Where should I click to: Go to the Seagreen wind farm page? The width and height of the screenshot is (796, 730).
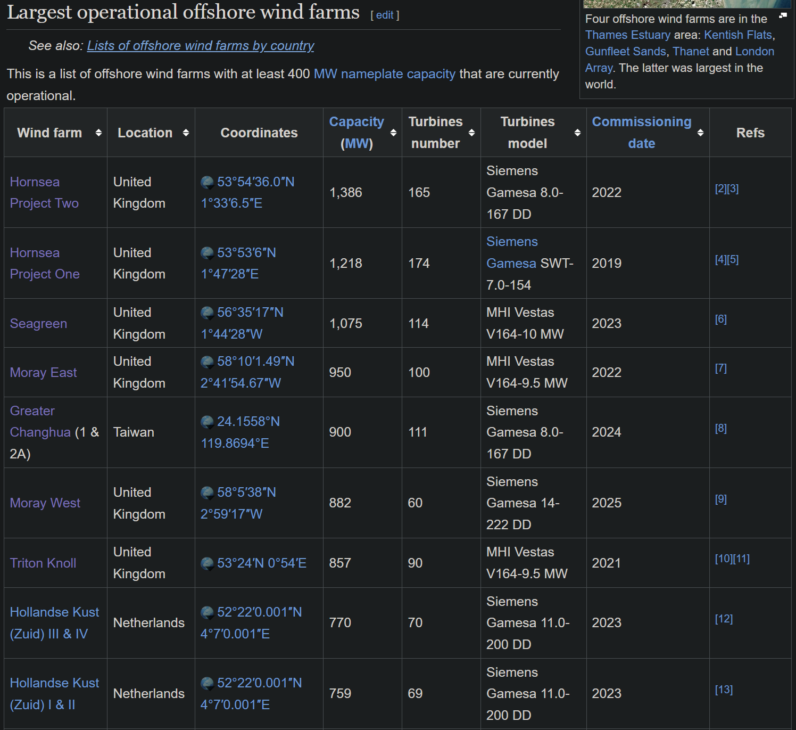38,324
